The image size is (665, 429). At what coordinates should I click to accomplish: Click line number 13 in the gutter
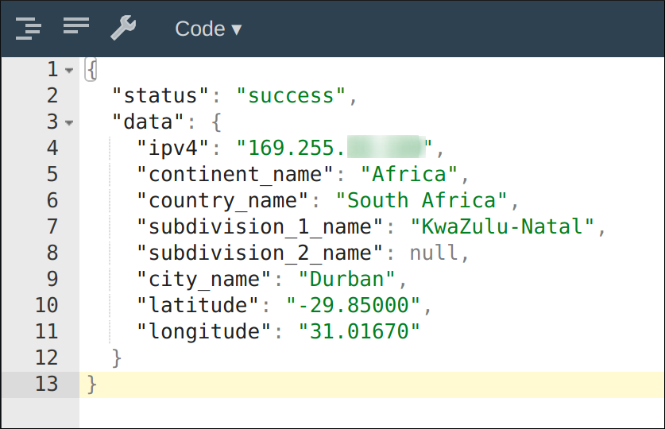(x=46, y=384)
